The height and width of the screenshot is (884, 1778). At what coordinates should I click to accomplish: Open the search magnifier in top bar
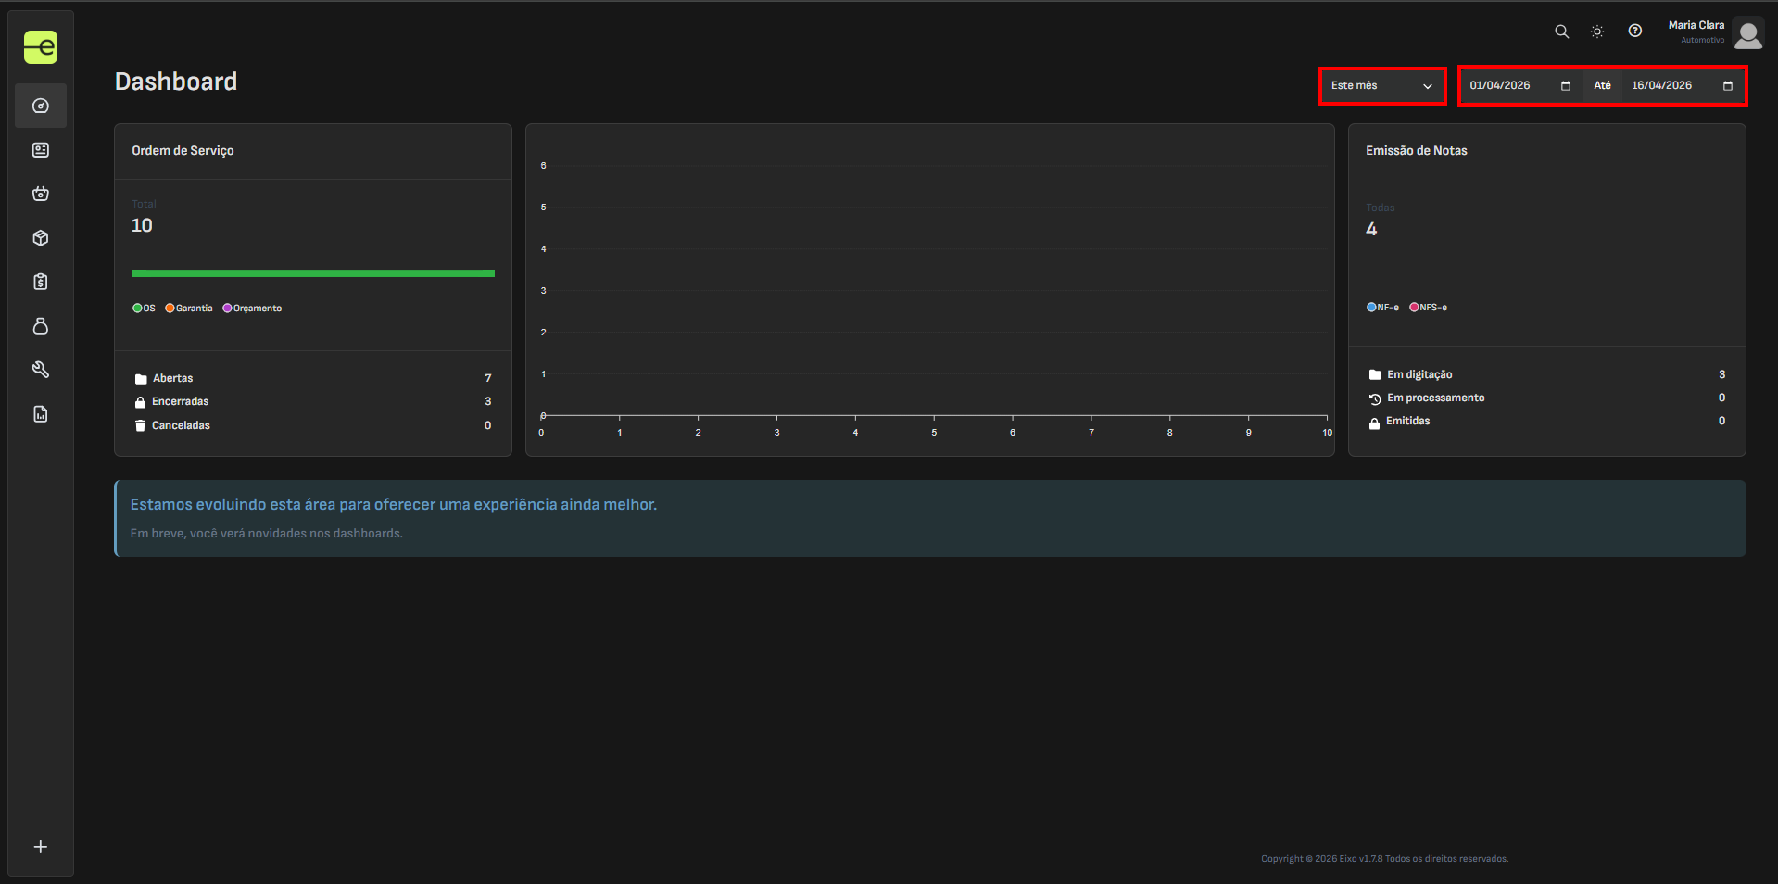click(1562, 32)
